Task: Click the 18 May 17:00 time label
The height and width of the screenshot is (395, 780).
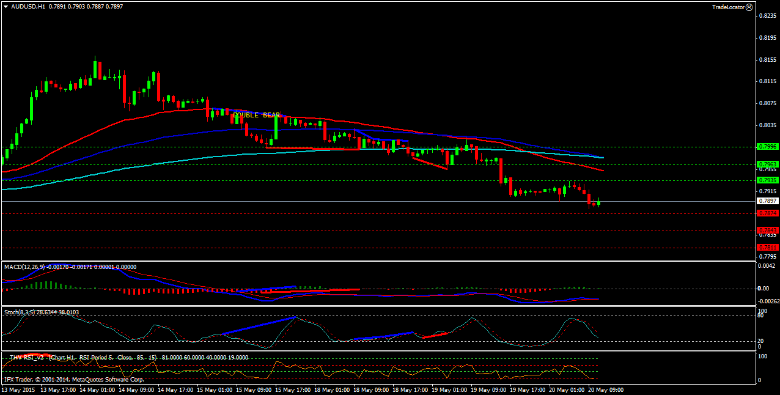Action: coord(410,389)
